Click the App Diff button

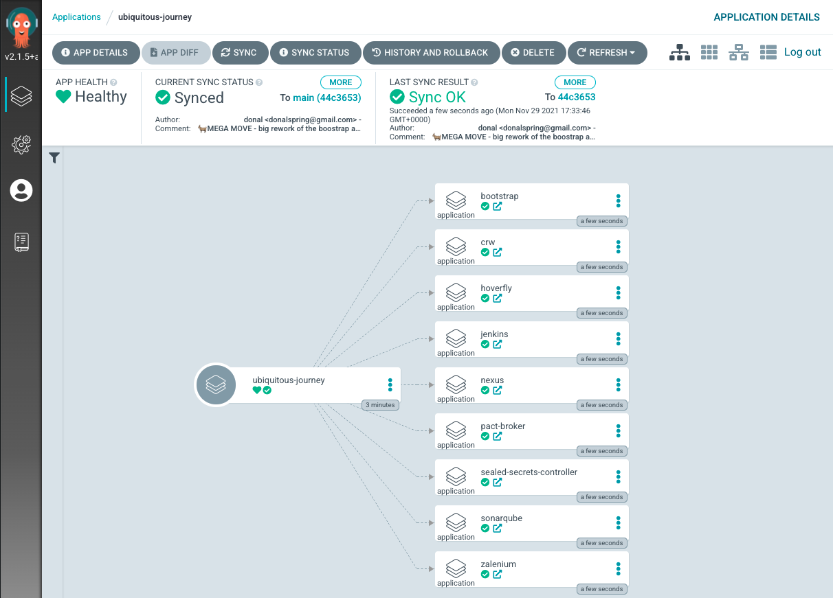pos(175,52)
